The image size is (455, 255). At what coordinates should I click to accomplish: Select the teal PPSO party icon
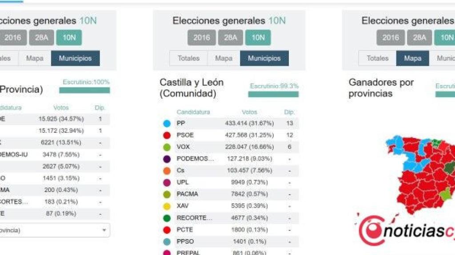168,241
